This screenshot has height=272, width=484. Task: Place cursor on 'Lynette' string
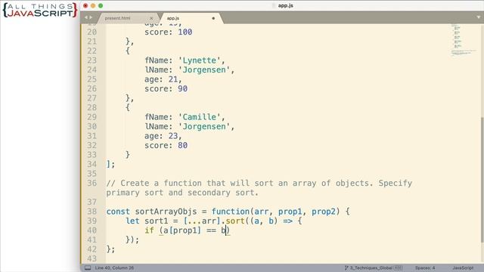pyautogui.click(x=200, y=60)
